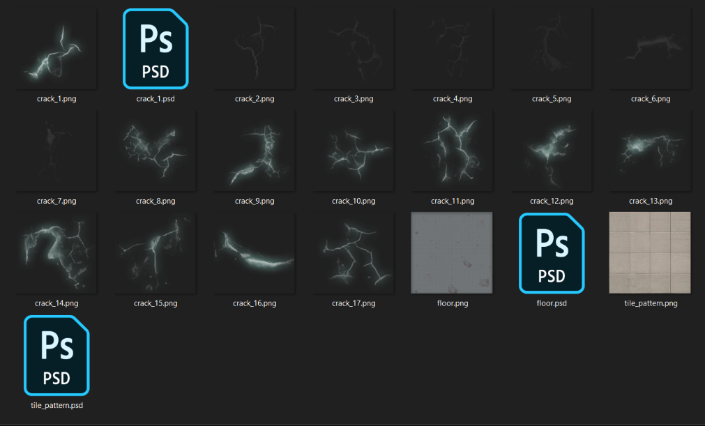
Task: Click the label crack_10.png
Action: point(354,201)
